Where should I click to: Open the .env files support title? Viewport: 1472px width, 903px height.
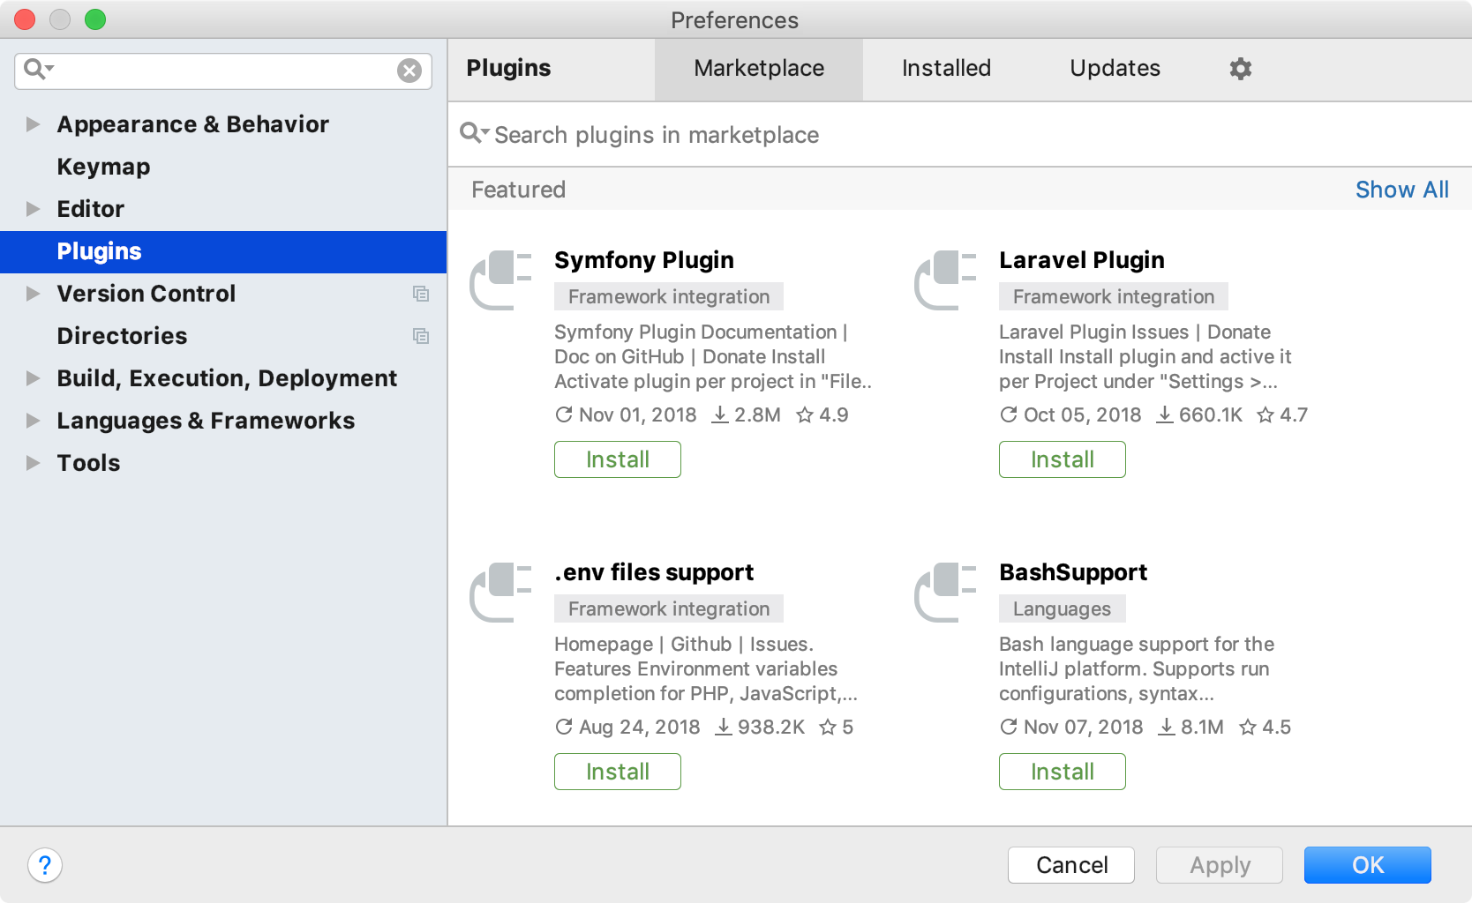pyautogui.click(x=654, y=572)
